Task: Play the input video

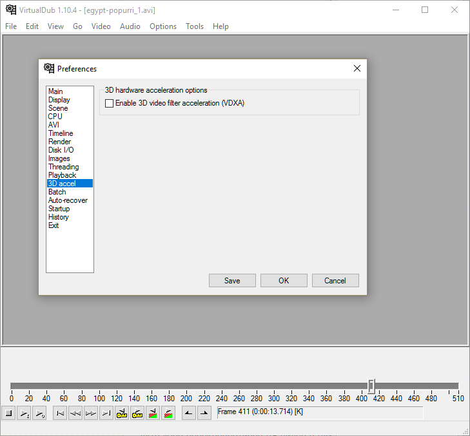Action: pos(24,413)
